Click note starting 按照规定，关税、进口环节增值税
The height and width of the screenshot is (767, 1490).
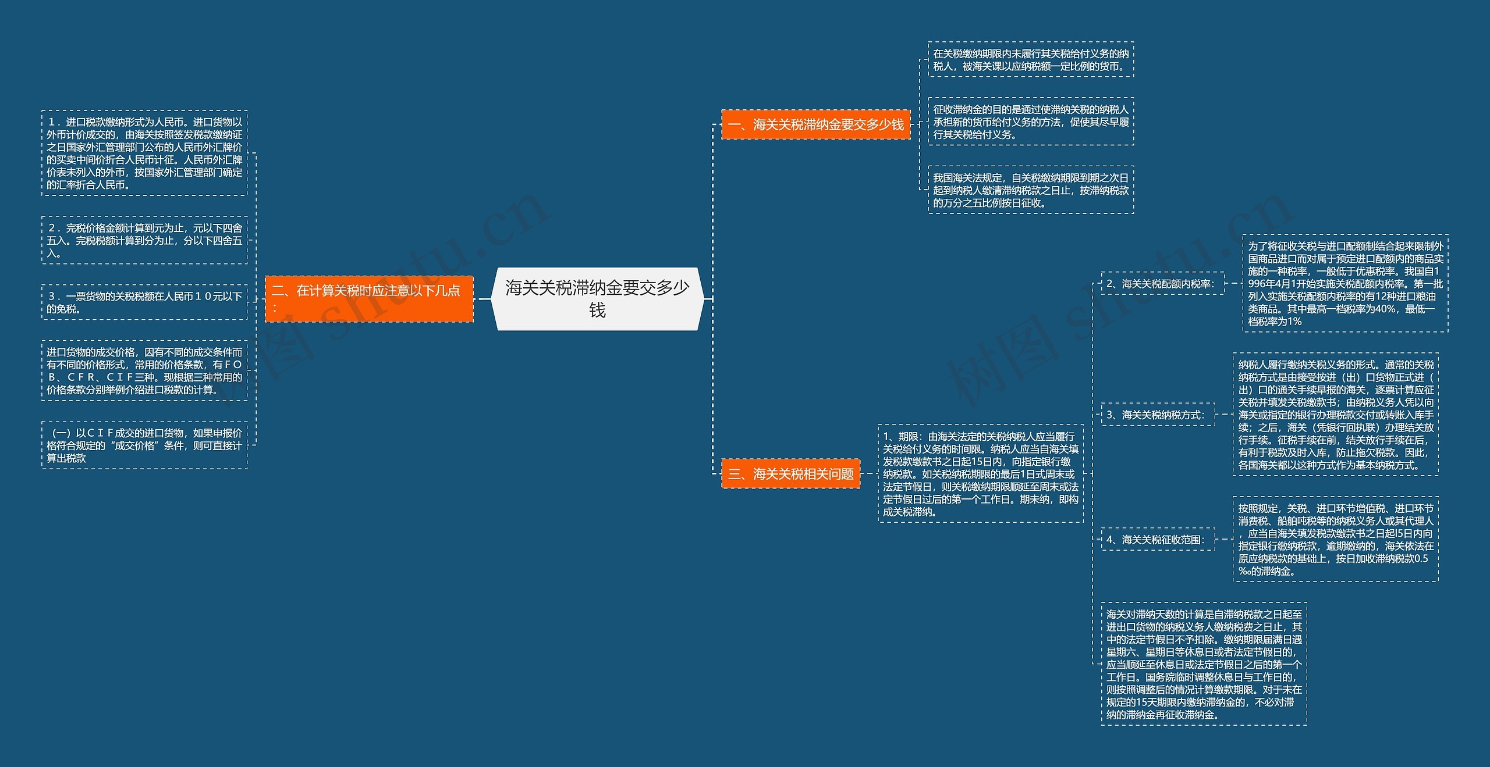(x=1335, y=540)
